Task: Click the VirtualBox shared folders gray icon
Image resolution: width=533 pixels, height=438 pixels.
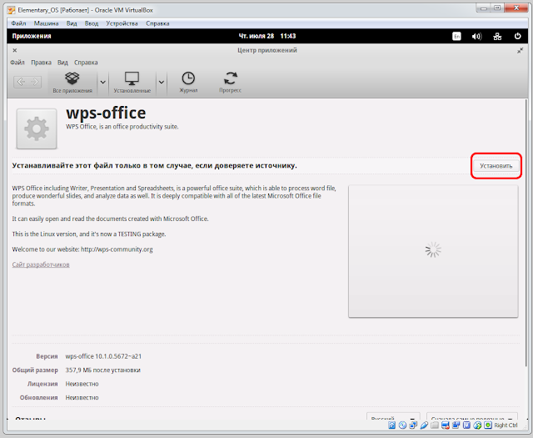Action: pos(435,425)
